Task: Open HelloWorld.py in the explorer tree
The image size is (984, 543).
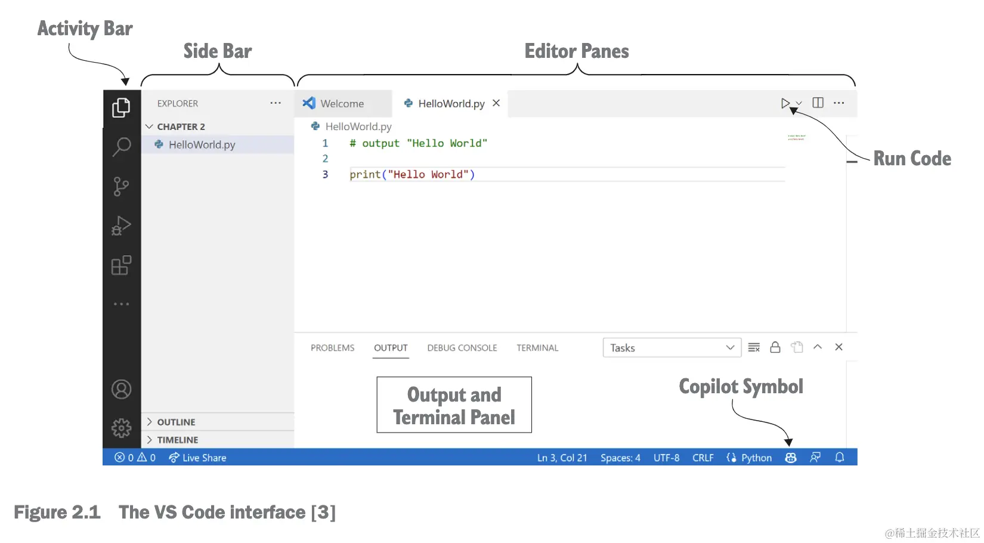Action: point(218,144)
